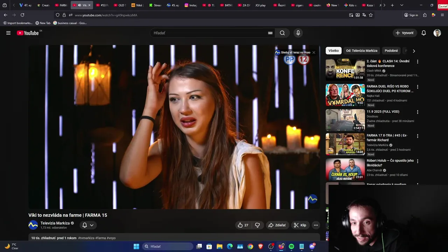Click the Vytvoriť create button
The image size is (448, 252).
(405, 33)
